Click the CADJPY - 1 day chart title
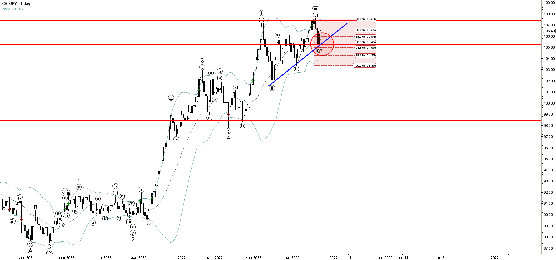Viewport: 556px width, 260px height. coord(16,3)
